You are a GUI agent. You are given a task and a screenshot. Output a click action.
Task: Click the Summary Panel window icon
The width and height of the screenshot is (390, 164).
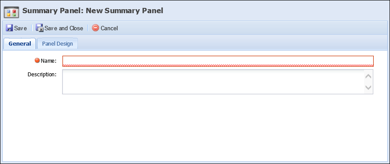(x=11, y=12)
